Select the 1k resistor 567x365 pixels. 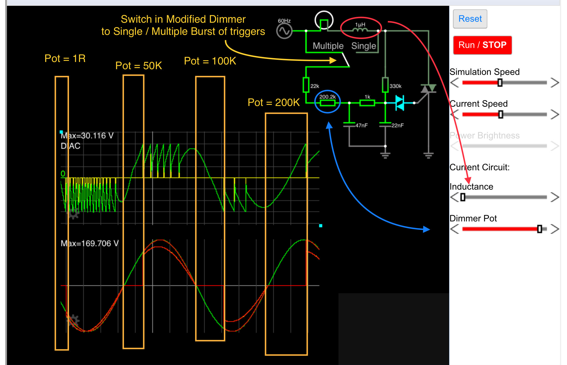click(367, 103)
